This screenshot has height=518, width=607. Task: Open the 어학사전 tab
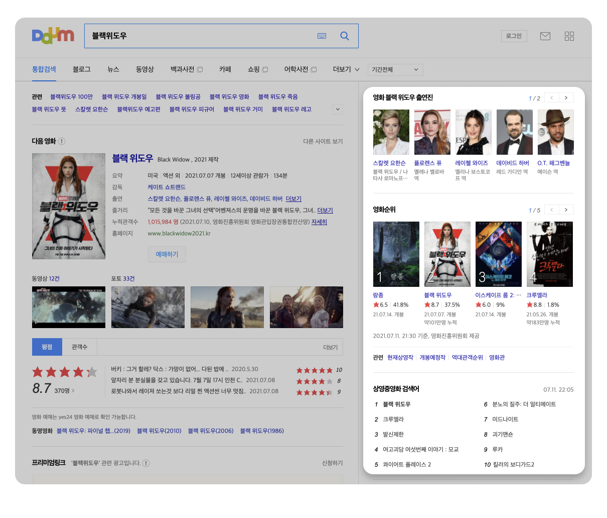point(300,69)
